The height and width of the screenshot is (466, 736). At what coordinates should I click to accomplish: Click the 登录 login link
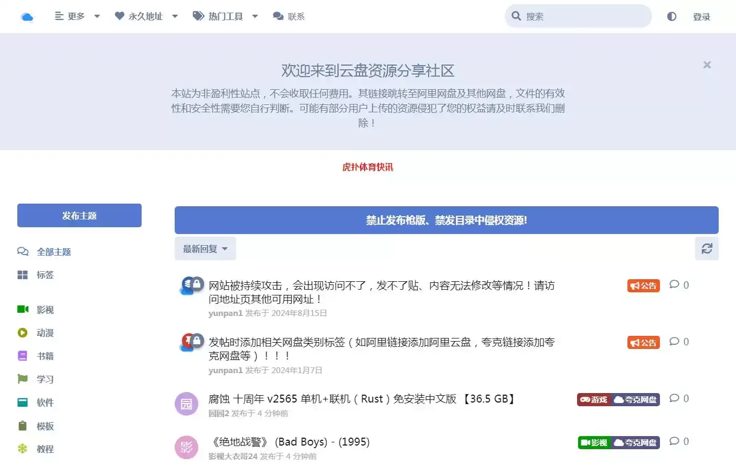point(701,17)
